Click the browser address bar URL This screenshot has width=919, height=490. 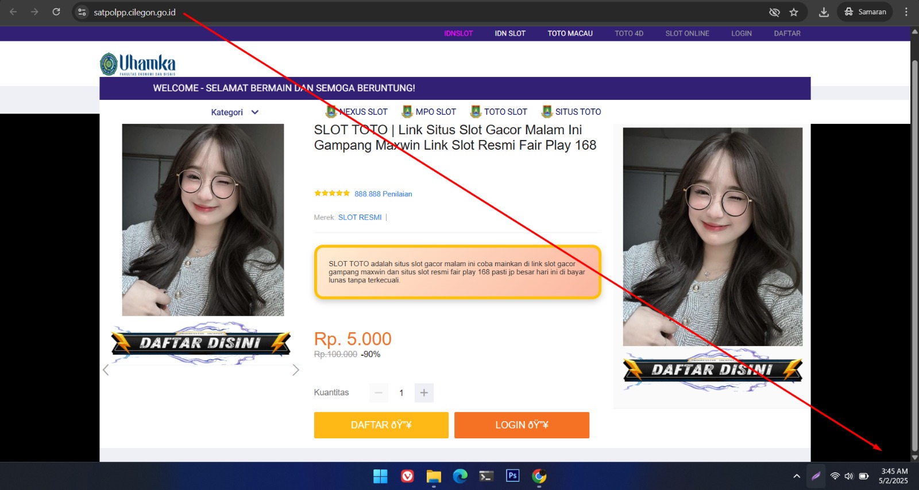(x=135, y=12)
